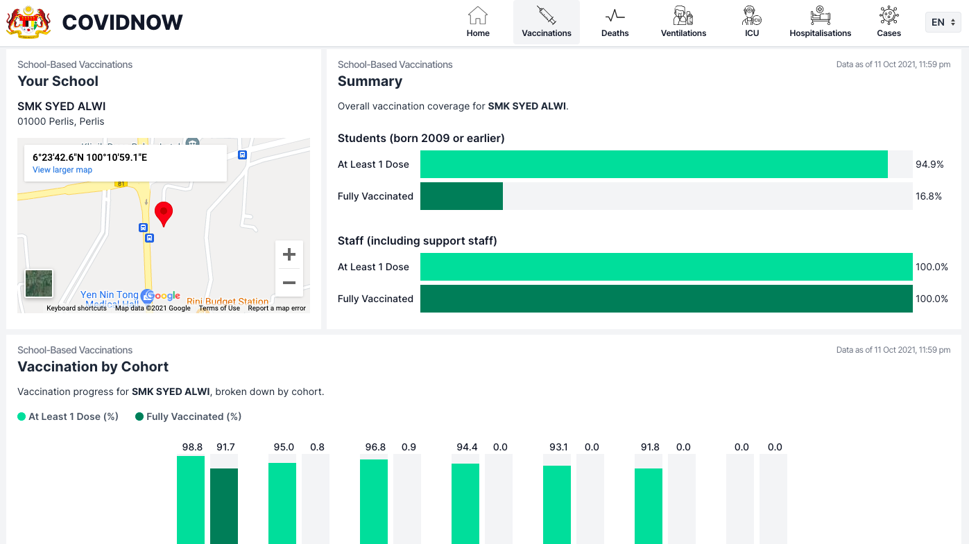Click the Home house icon
This screenshot has width=969, height=544.
(478, 16)
